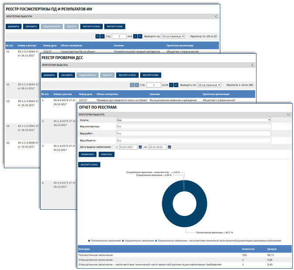Open rows-per-page dropdown in Госэкспертизы registry

click(x=173, y=36)
